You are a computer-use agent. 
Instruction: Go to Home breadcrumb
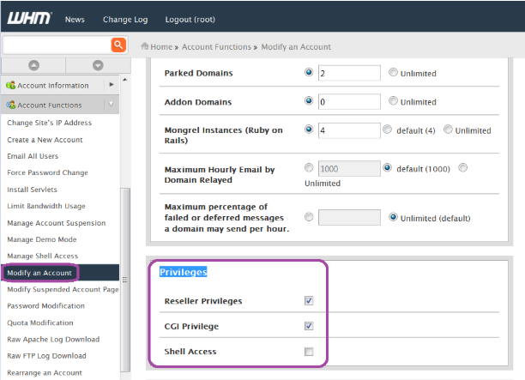coord(161,47)
